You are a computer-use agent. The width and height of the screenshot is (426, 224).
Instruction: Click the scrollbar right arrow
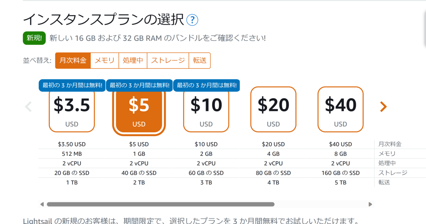point(370,204)
